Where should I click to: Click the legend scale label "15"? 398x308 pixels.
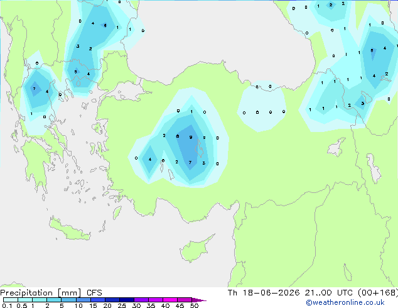(x=93, y=305)
